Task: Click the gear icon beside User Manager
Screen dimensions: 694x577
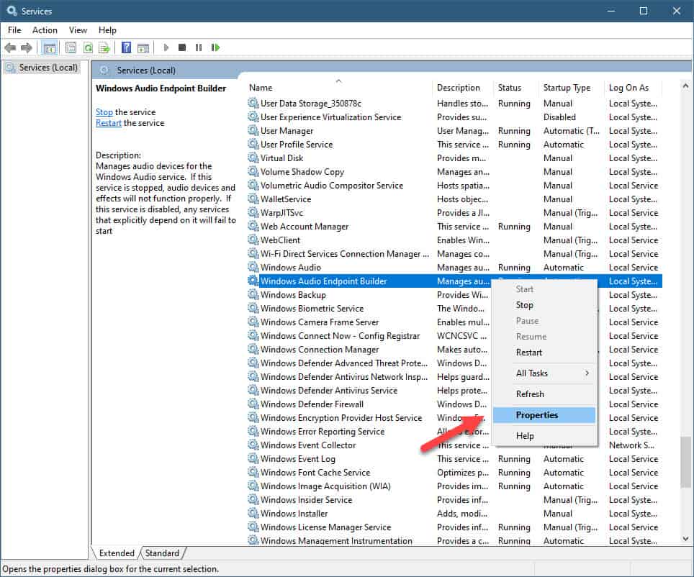Action: click(x=253, y=130)
